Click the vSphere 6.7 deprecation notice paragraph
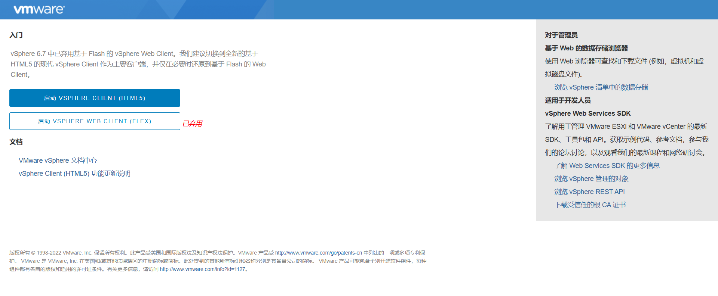 click(x=138, y=64)
